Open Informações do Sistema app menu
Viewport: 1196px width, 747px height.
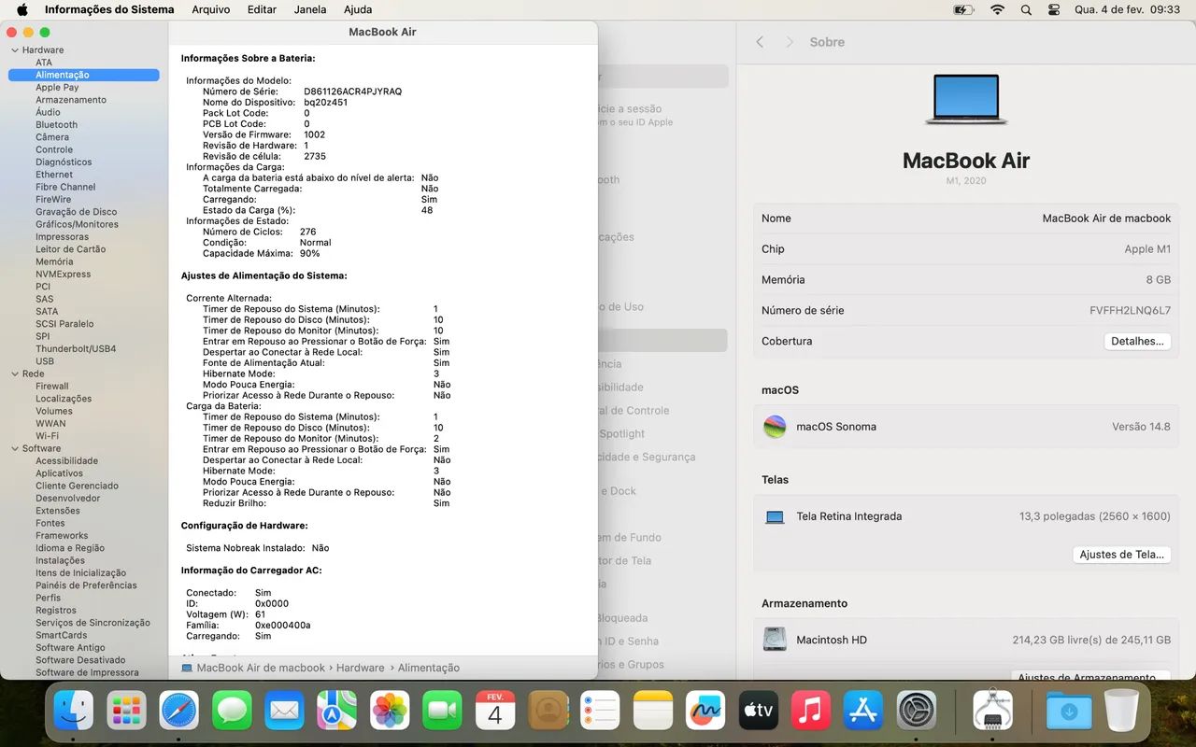(x=109, y=9)
